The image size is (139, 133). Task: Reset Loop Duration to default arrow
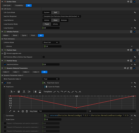pos(135,28)
